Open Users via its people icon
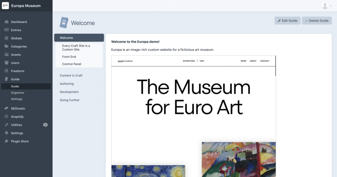337x177 pixels. (6, 63)
